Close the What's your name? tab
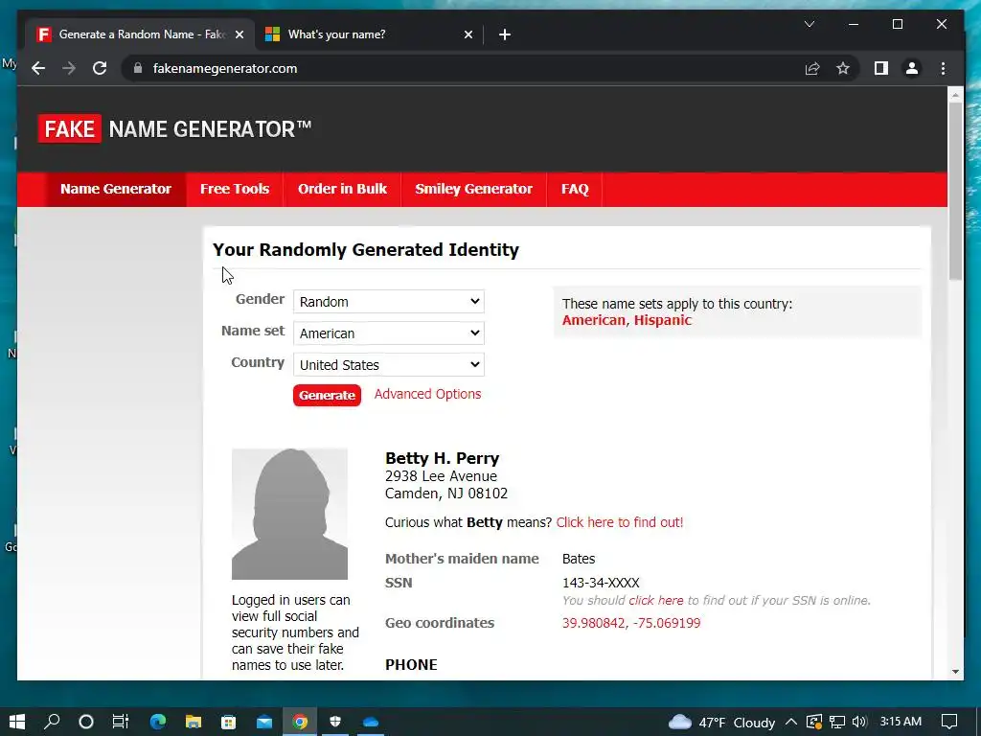Screen dimensions: 981x736 click(x=468, y=34)
